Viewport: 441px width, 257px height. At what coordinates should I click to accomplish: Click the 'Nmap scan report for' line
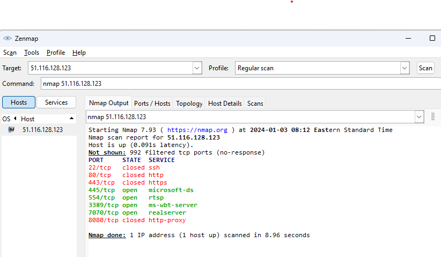(x=154, y=137)
